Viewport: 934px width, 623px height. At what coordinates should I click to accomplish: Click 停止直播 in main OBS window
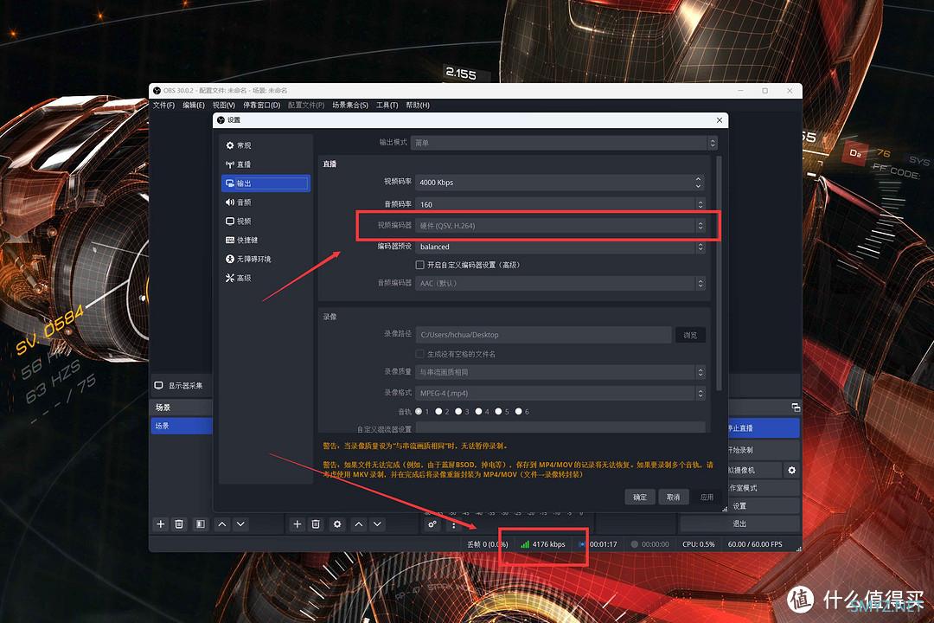pos(763,428)
